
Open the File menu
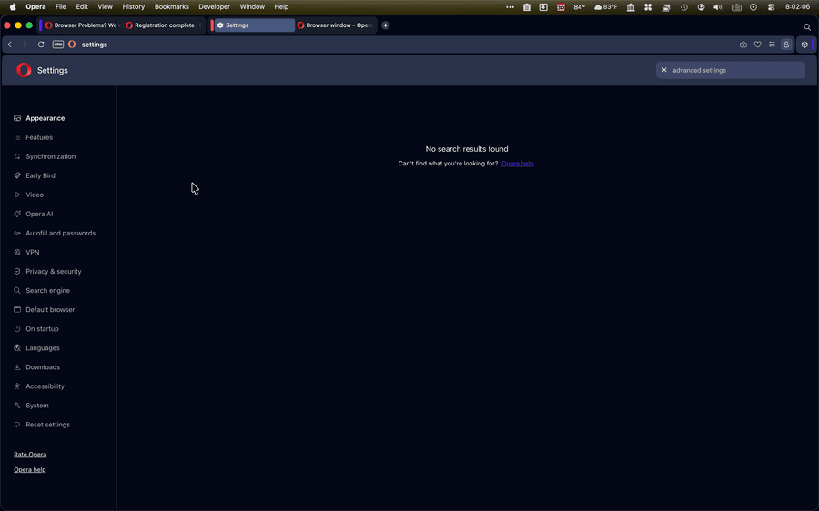click(x=61, y=6)
